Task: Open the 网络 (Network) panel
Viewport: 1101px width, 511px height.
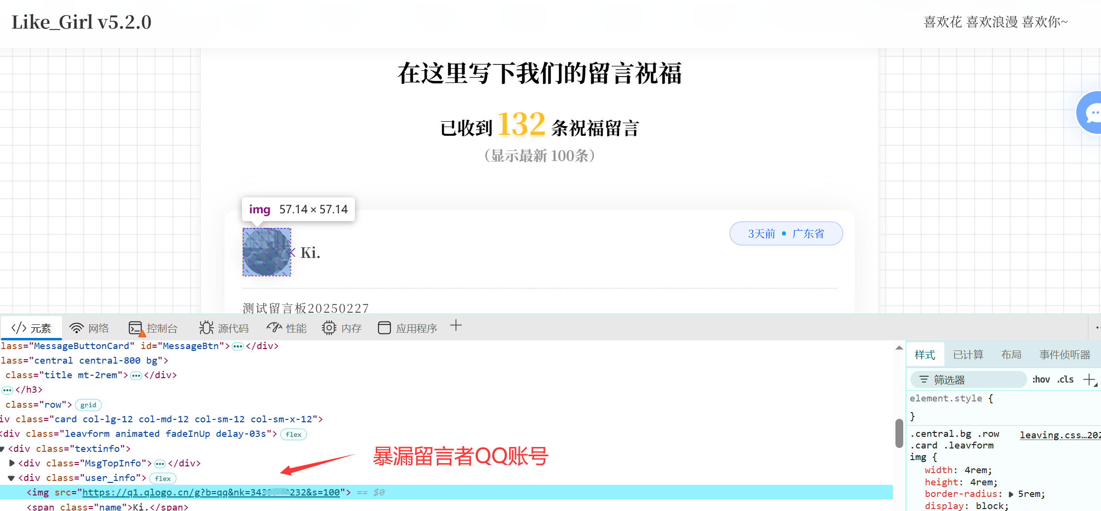Action: coord(90,328)
